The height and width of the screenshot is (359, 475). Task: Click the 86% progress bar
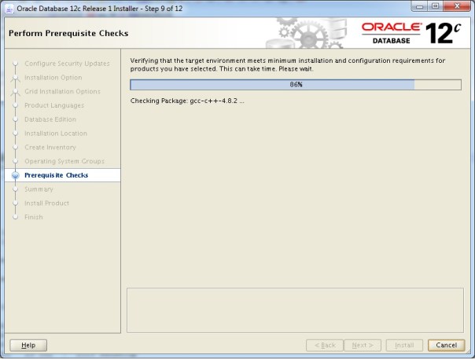295,85
